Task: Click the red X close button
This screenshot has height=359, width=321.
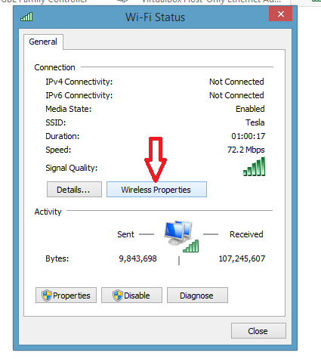Action: coord(281,14)
